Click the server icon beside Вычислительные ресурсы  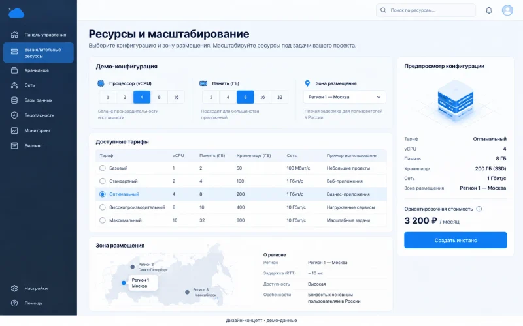pyautogui.click(x=14, y=52)
